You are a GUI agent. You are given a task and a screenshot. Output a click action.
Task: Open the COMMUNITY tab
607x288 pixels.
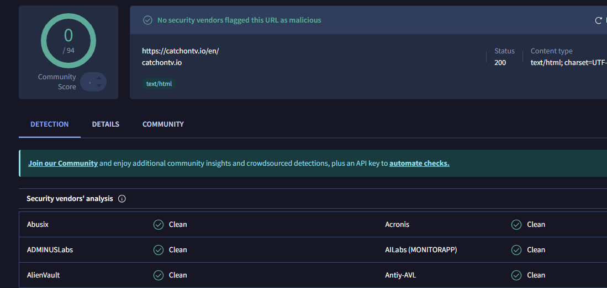(163, 124)
